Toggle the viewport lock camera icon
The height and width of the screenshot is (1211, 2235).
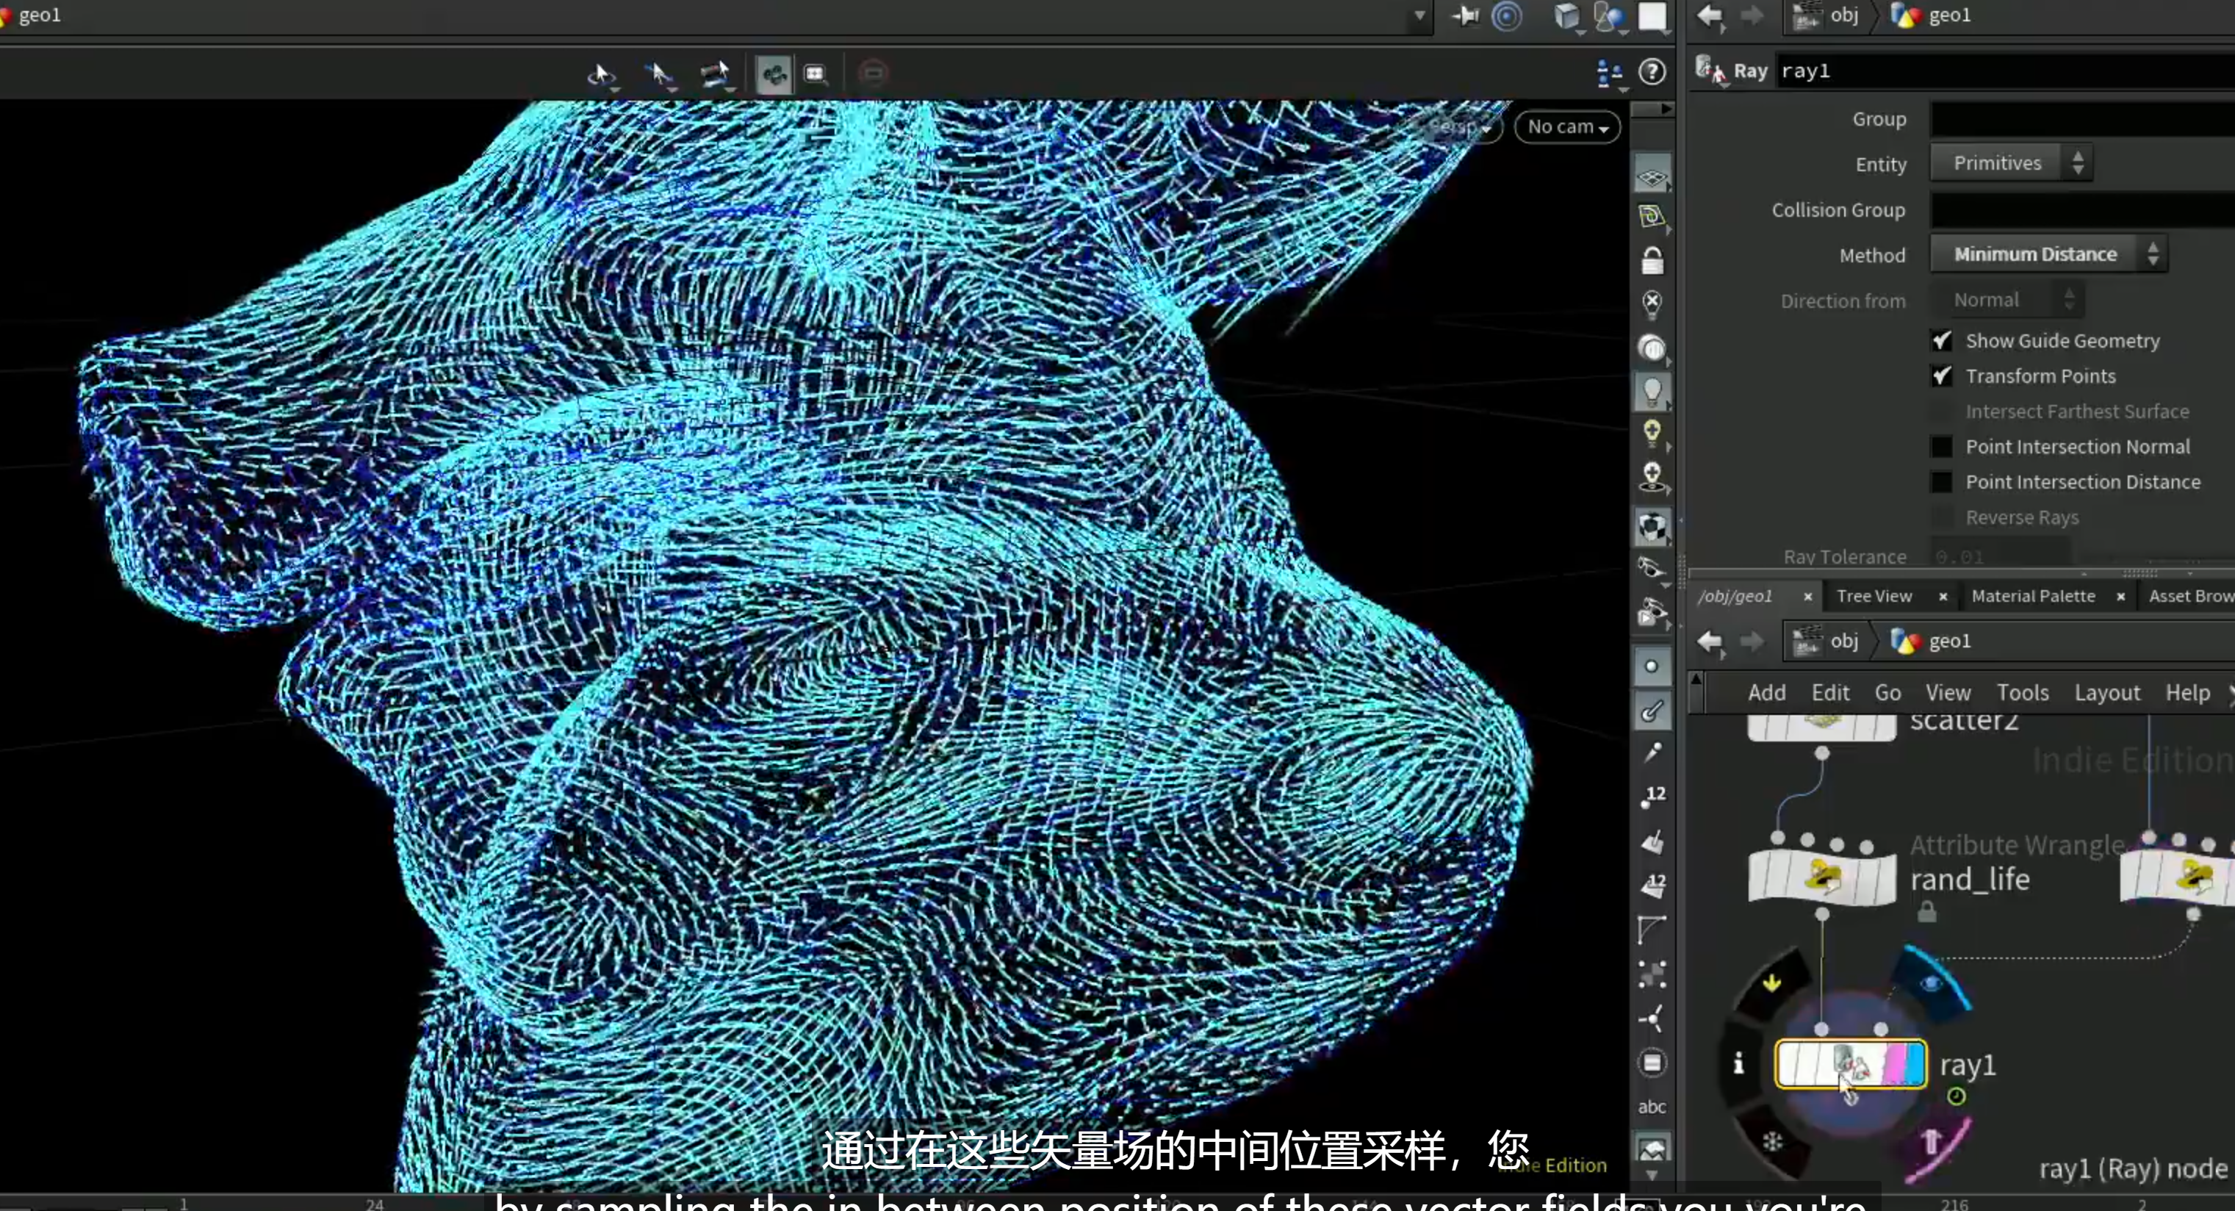click(x=1652, y=260)
